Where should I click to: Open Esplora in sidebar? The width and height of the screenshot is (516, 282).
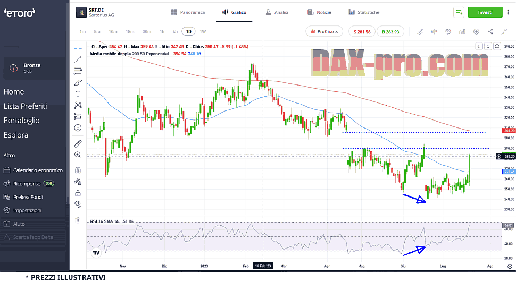coord(16,135)
